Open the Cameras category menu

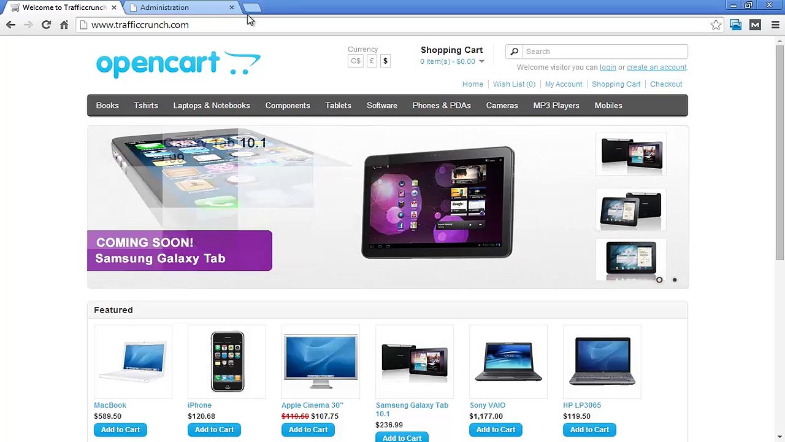tap(502, 106)
